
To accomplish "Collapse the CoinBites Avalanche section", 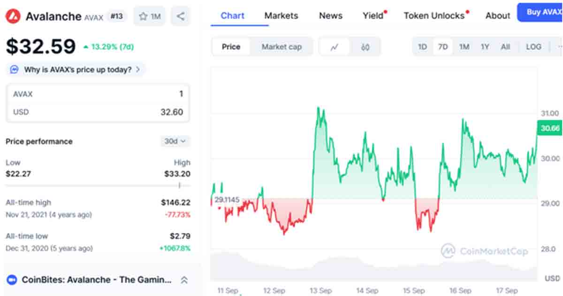I will [184, 280].
